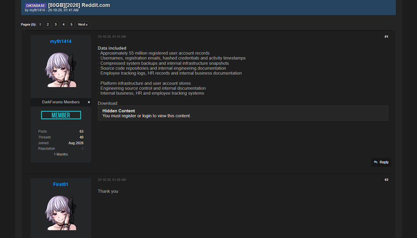Click the register link in Hidden Content
Screen dimensions: 417x238
coord(129,116)
